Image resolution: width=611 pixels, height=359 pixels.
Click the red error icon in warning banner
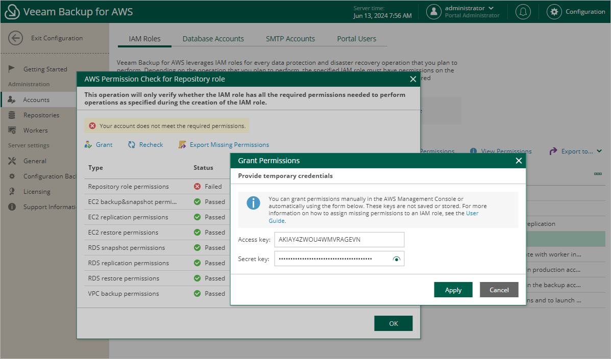pos(92,126)
